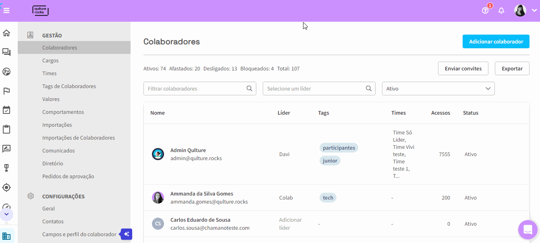Focus the Filtrar colaboradores search field
Image resolution: width=540 pixels, height=243 pixels.
pos(200,89)
